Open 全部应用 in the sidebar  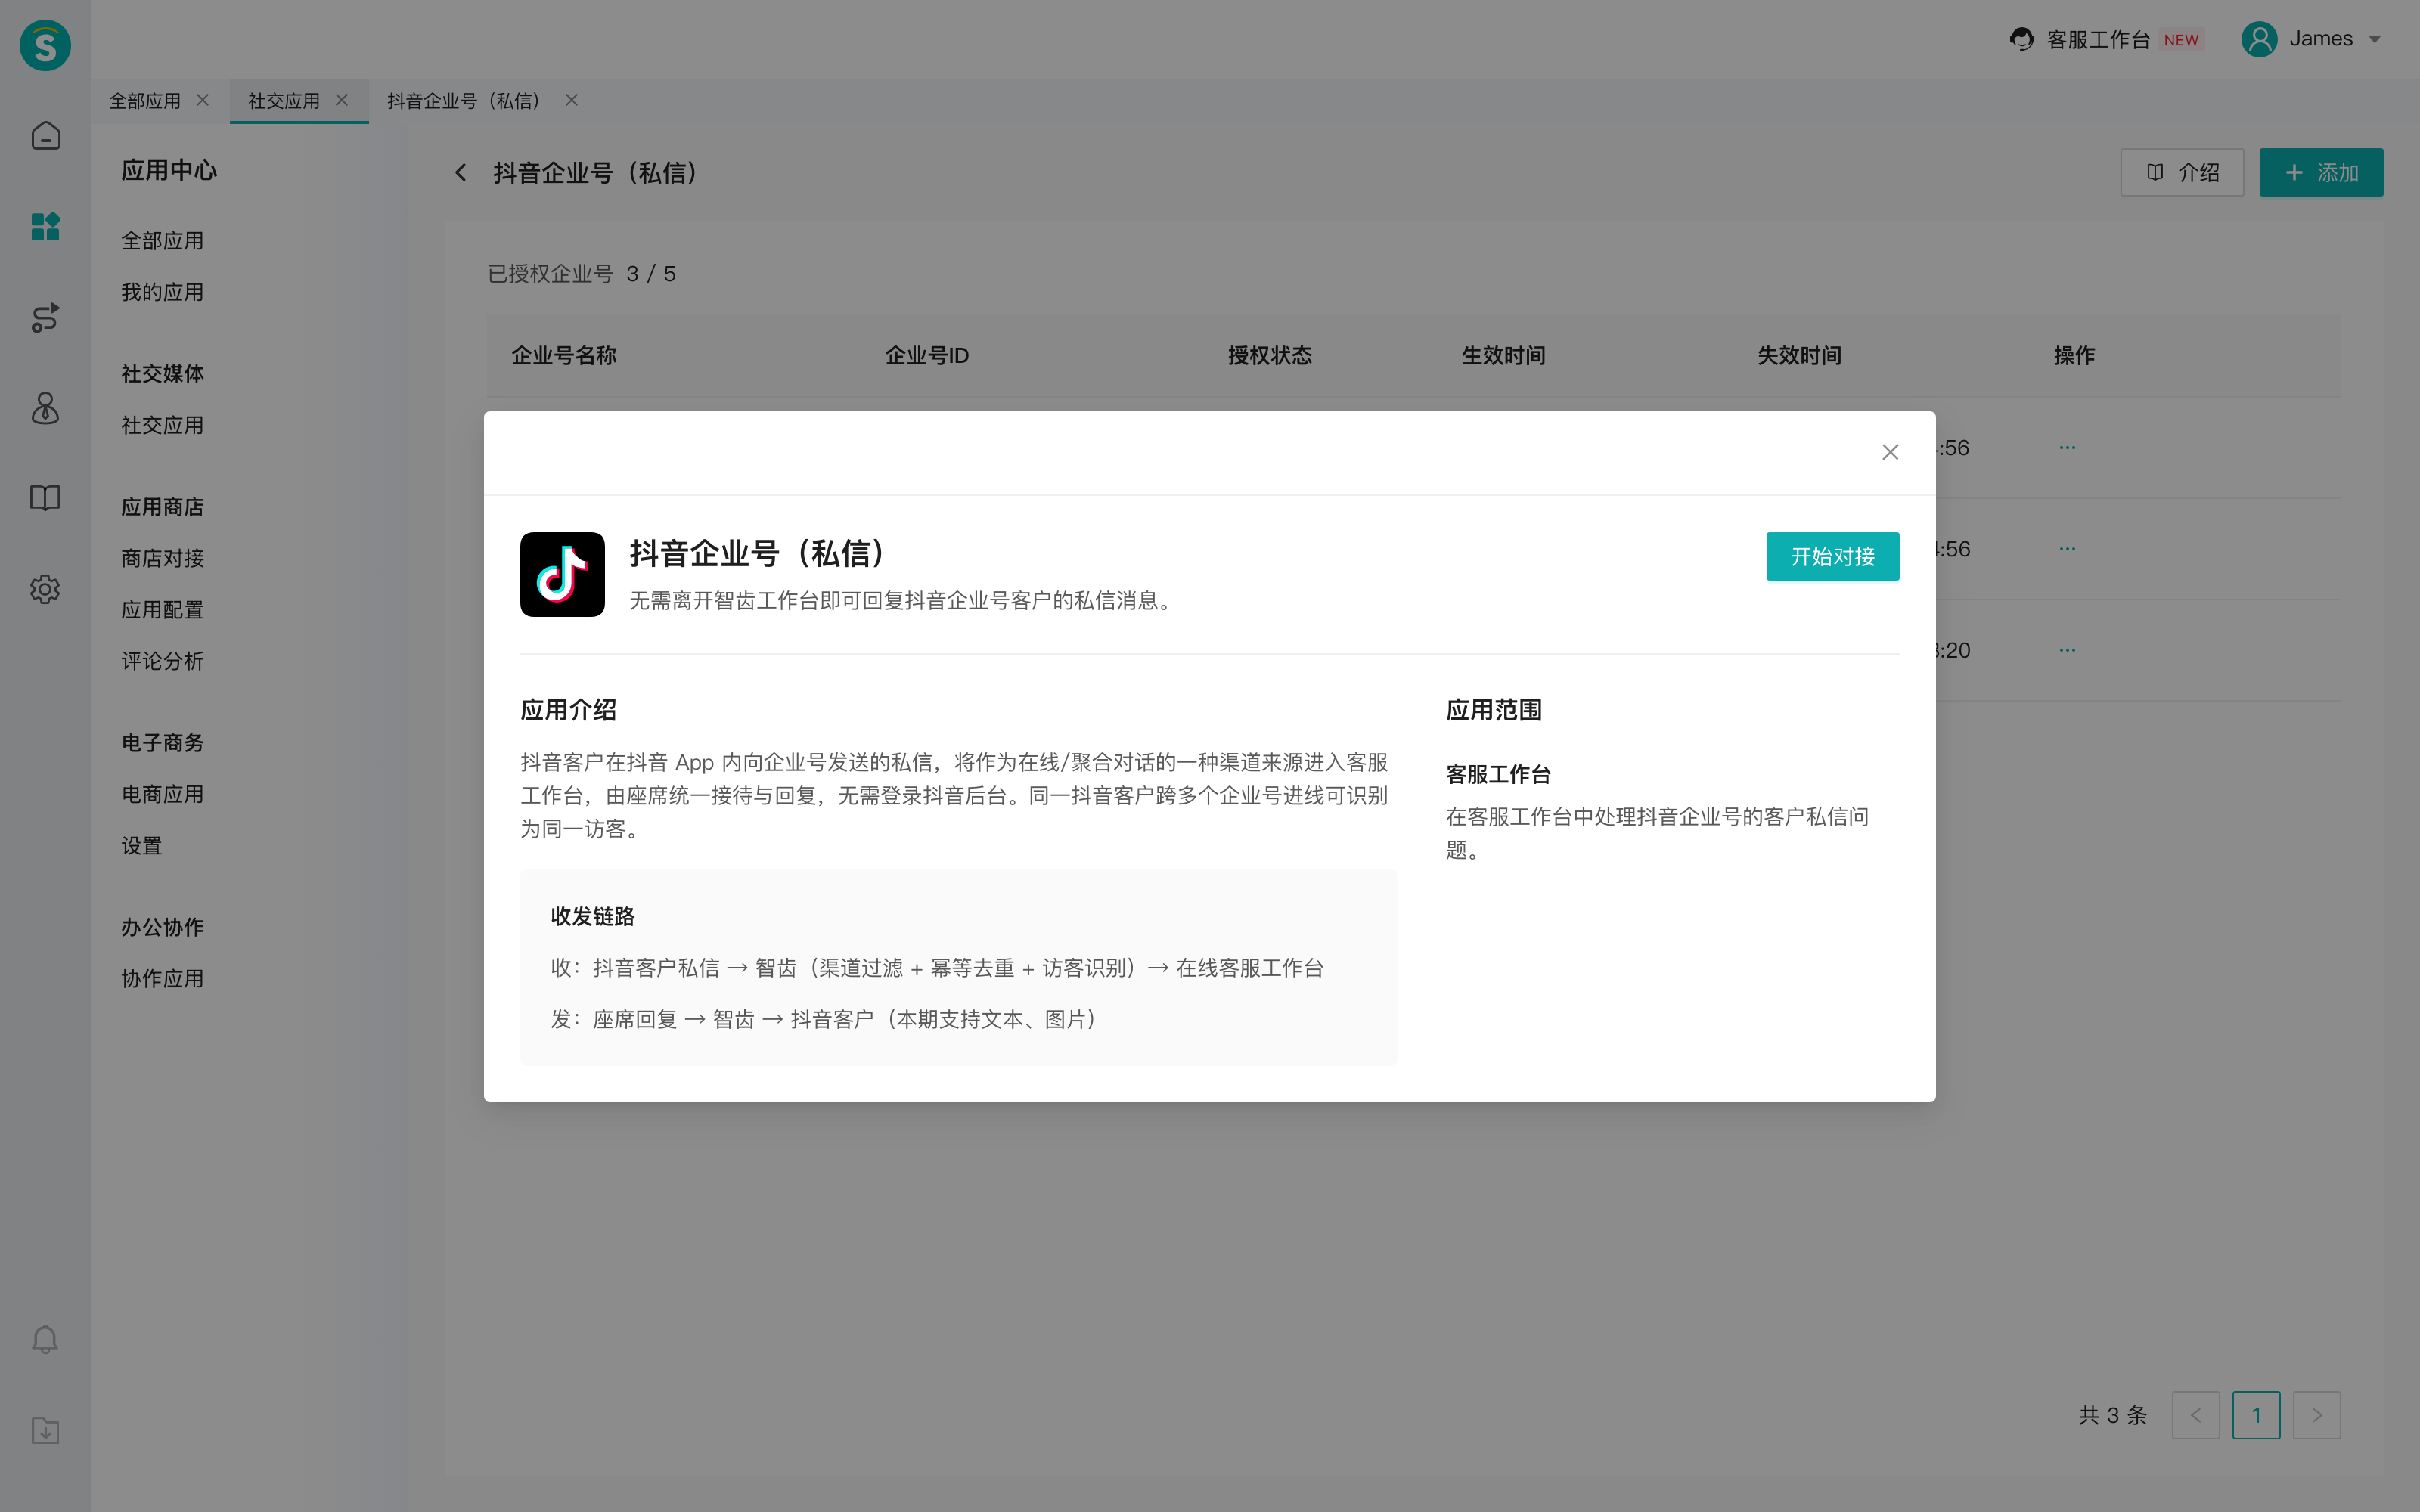(162, 241)
